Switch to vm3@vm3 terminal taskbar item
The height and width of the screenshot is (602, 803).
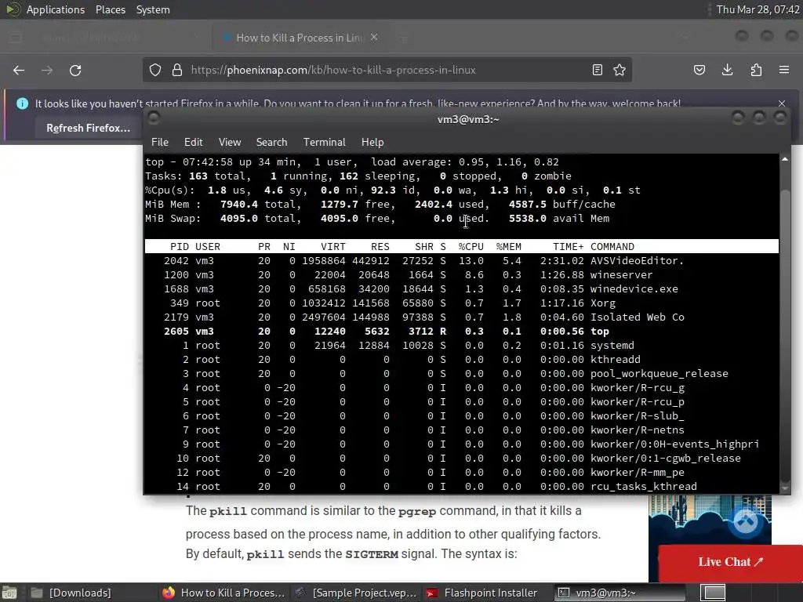[x=621, y=593]
